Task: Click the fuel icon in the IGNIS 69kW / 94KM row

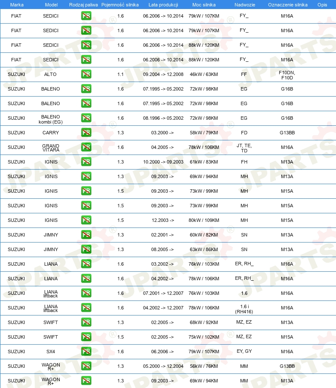Action: pyautogui.click(x=86, y=176)
